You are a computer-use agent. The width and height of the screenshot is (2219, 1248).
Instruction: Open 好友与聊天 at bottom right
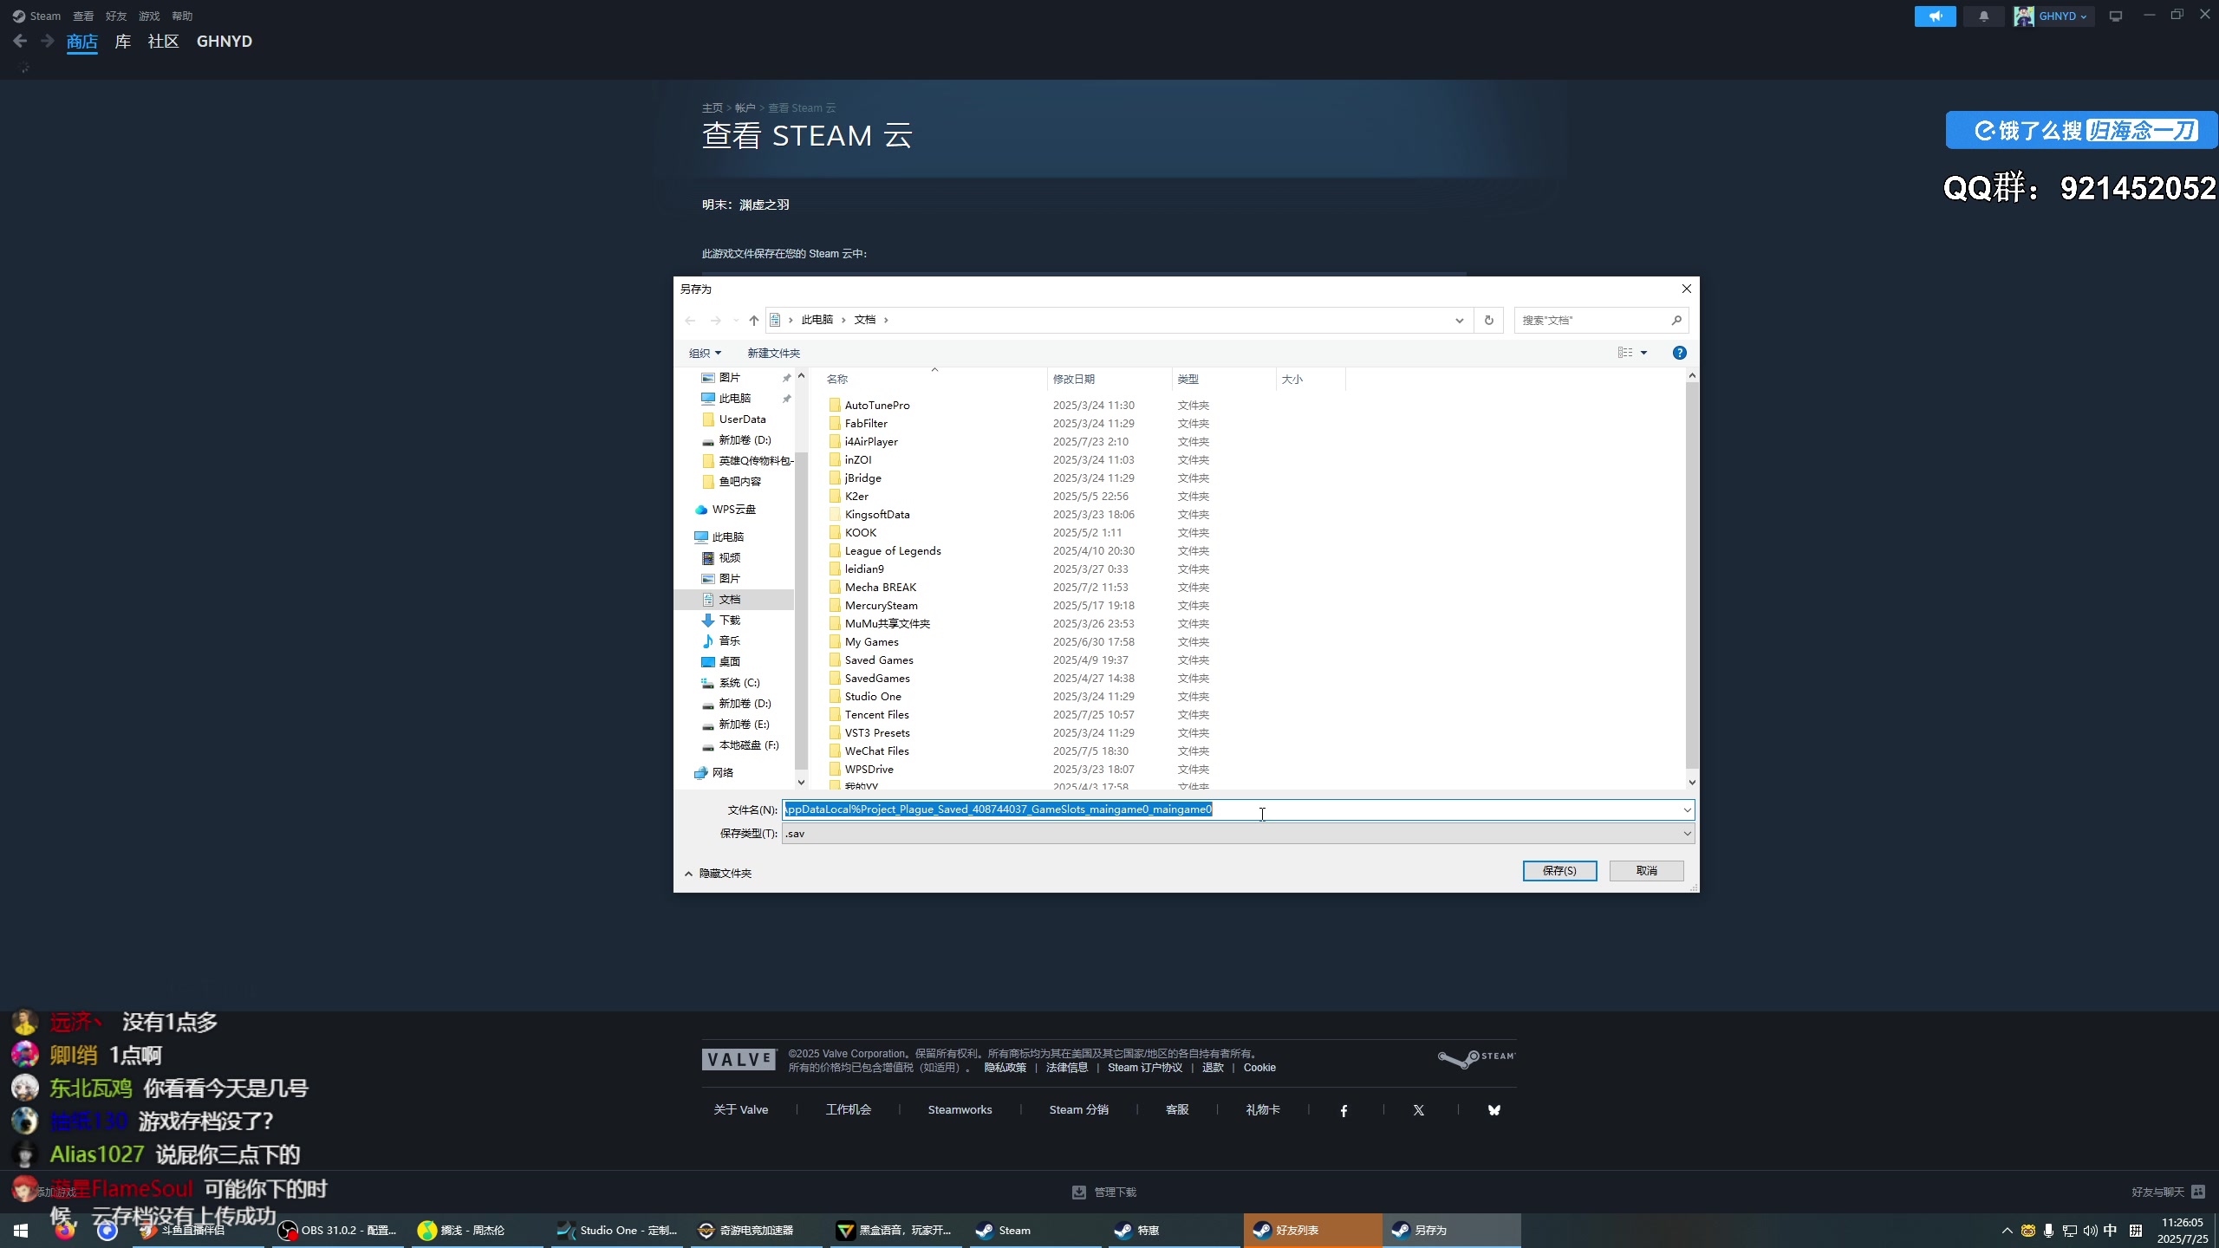click(2168, 1193)
